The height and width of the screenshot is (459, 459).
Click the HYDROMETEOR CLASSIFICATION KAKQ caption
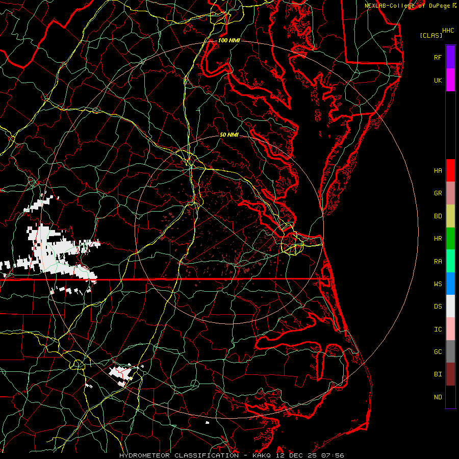coord(232,455)
